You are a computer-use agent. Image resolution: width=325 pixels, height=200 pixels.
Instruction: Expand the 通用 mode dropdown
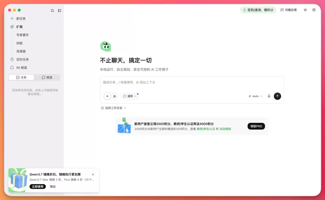[x=130, y=96]
